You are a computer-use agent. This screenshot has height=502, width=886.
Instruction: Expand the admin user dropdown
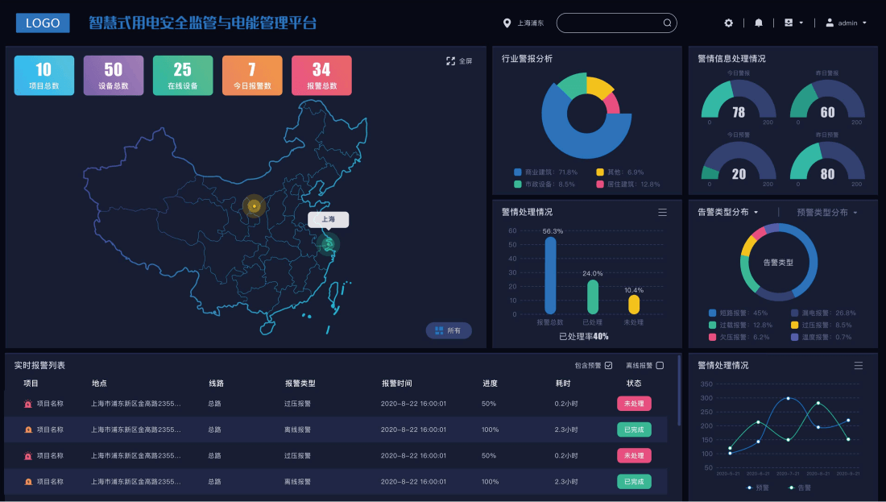846,23
